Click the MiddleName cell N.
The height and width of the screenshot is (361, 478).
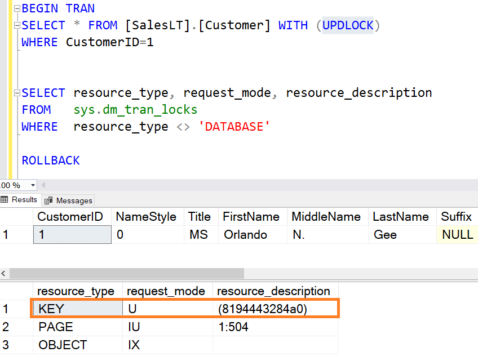327,235
